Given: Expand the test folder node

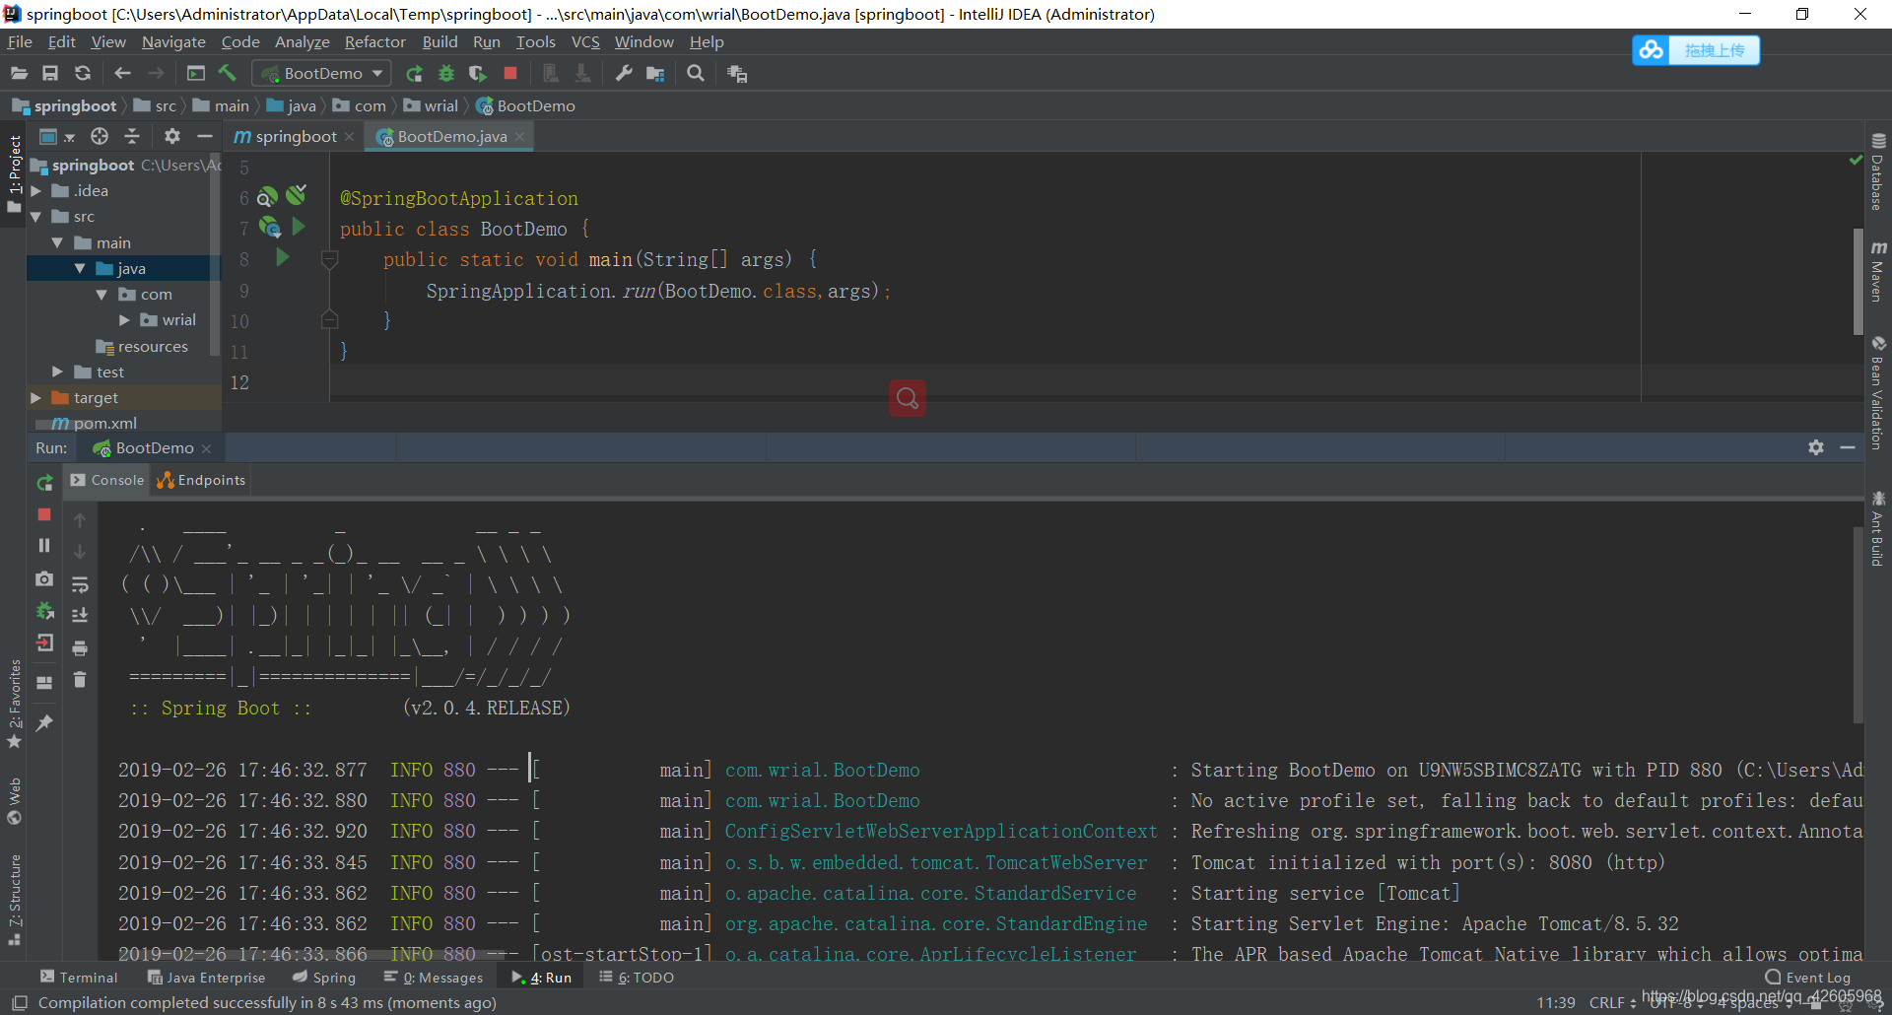Looking at the screenshot, I should [x=58, y=372].
